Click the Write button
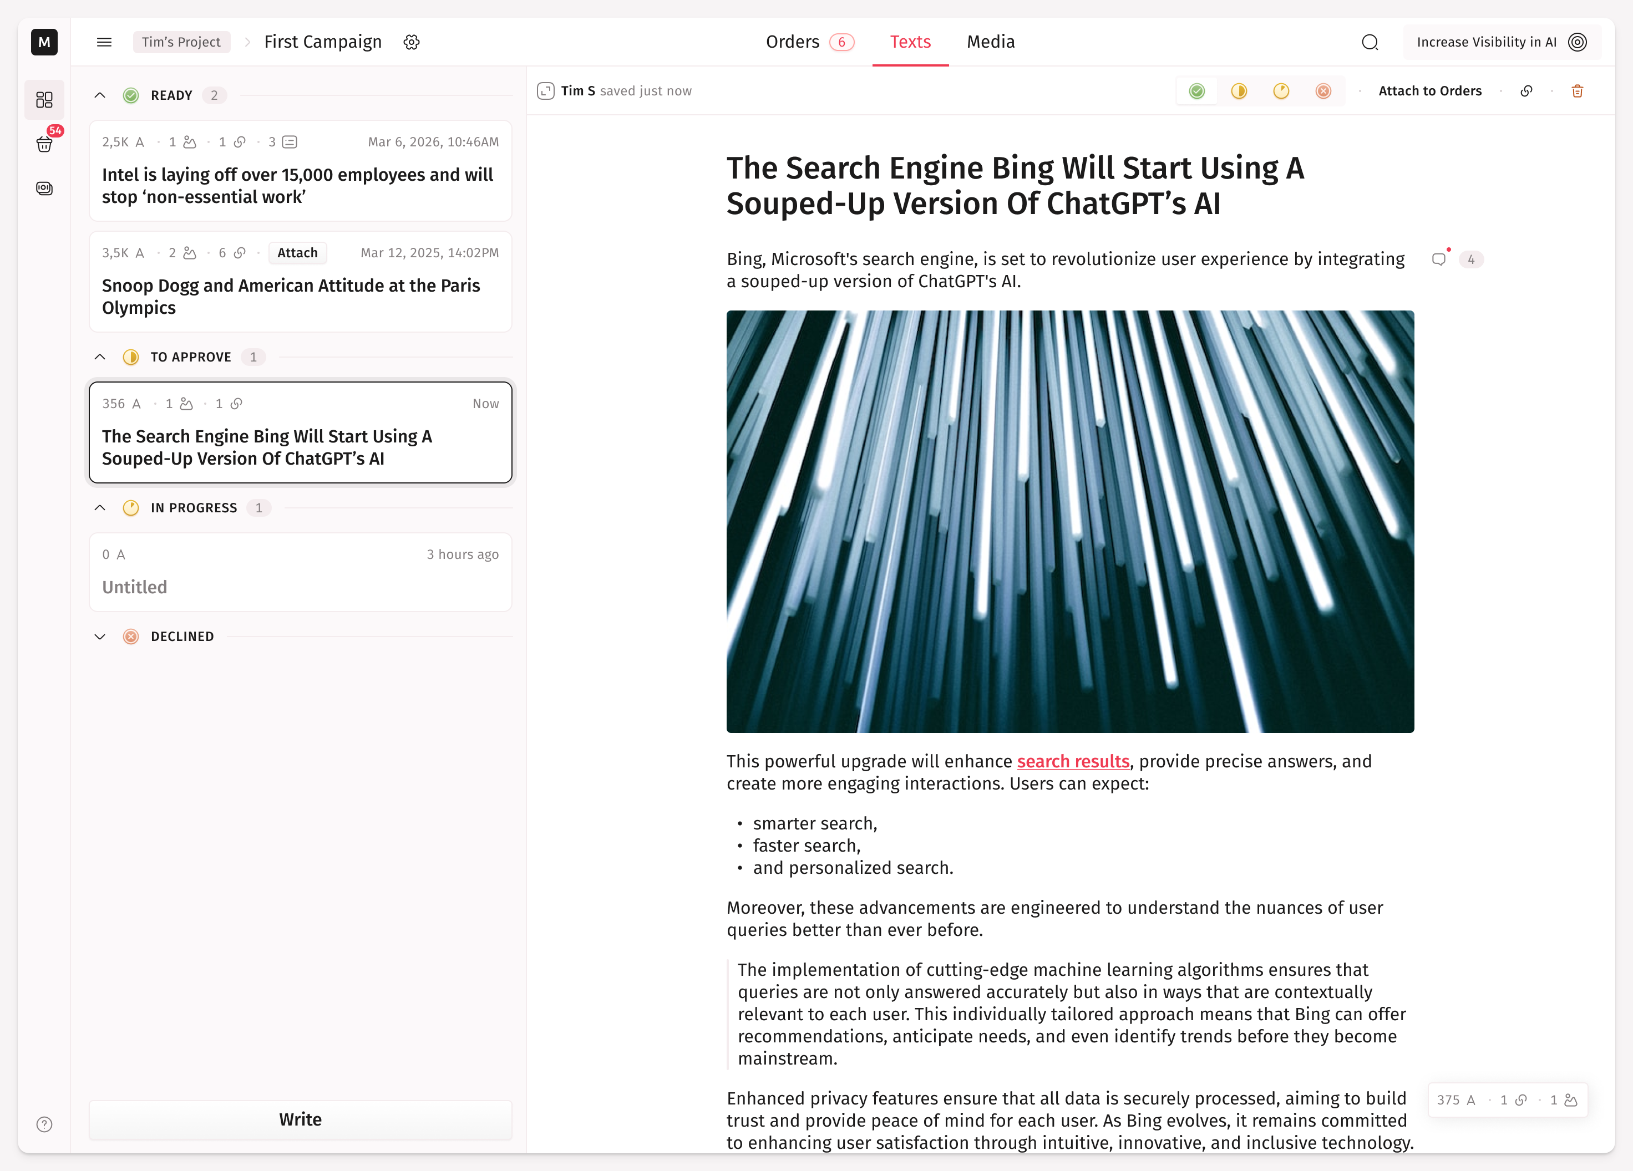 click(300, 1119)
